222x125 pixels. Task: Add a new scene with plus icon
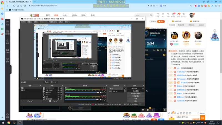pyautogui.click(x=22, y=101)
